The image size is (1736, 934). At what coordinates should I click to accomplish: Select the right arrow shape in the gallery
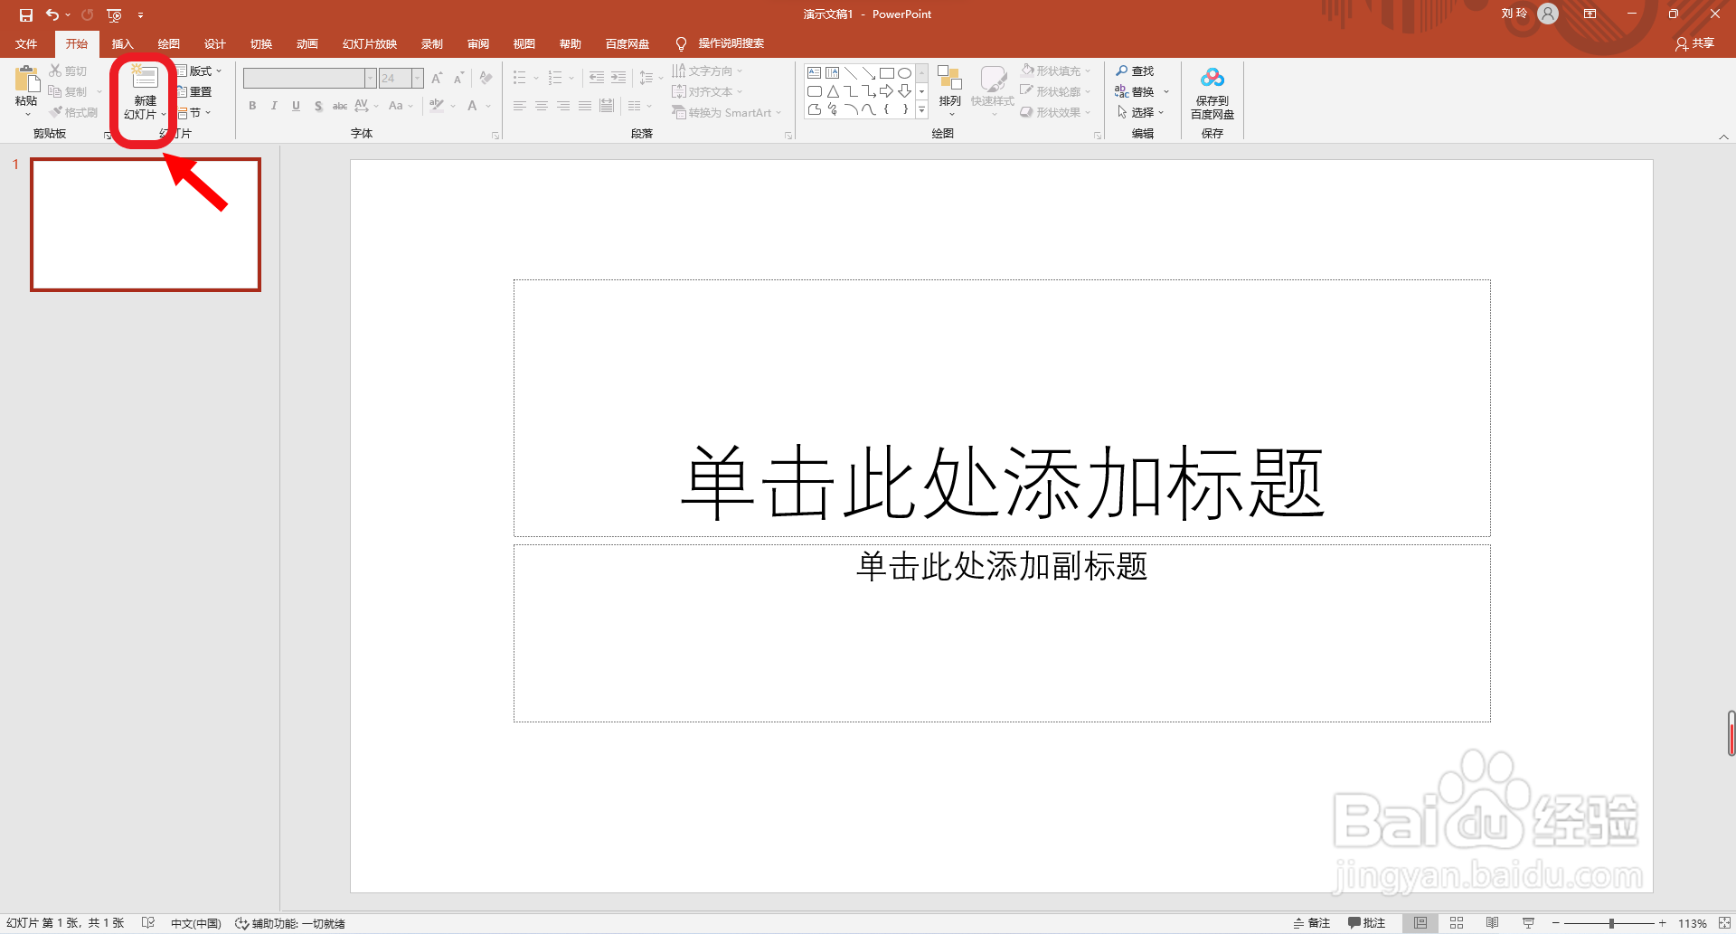(887, 91)
